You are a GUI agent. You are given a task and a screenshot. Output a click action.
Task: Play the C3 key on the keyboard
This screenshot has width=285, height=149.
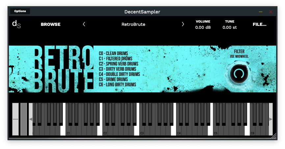[x=142, y=131]
